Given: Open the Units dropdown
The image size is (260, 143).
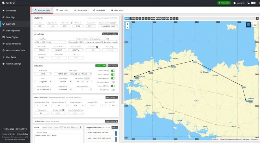Looking at the screenshot, I should click(x=43, y=82).
